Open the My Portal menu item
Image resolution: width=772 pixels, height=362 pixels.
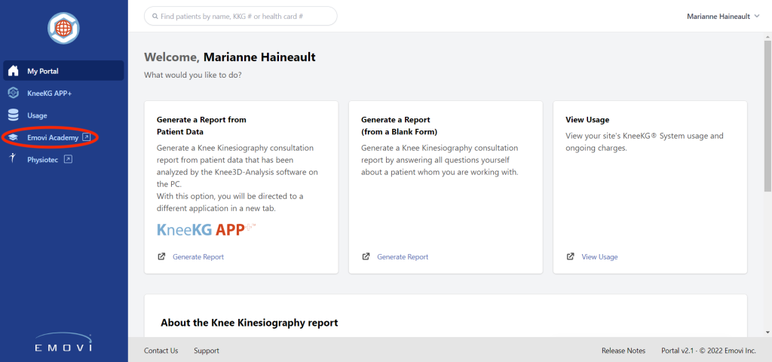(x=63, y=70)
